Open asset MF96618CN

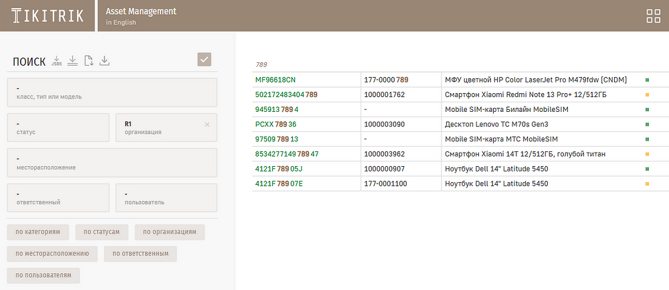click(x=275, y=80)
